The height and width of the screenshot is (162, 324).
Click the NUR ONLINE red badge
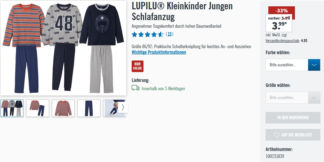click(138, 66)
